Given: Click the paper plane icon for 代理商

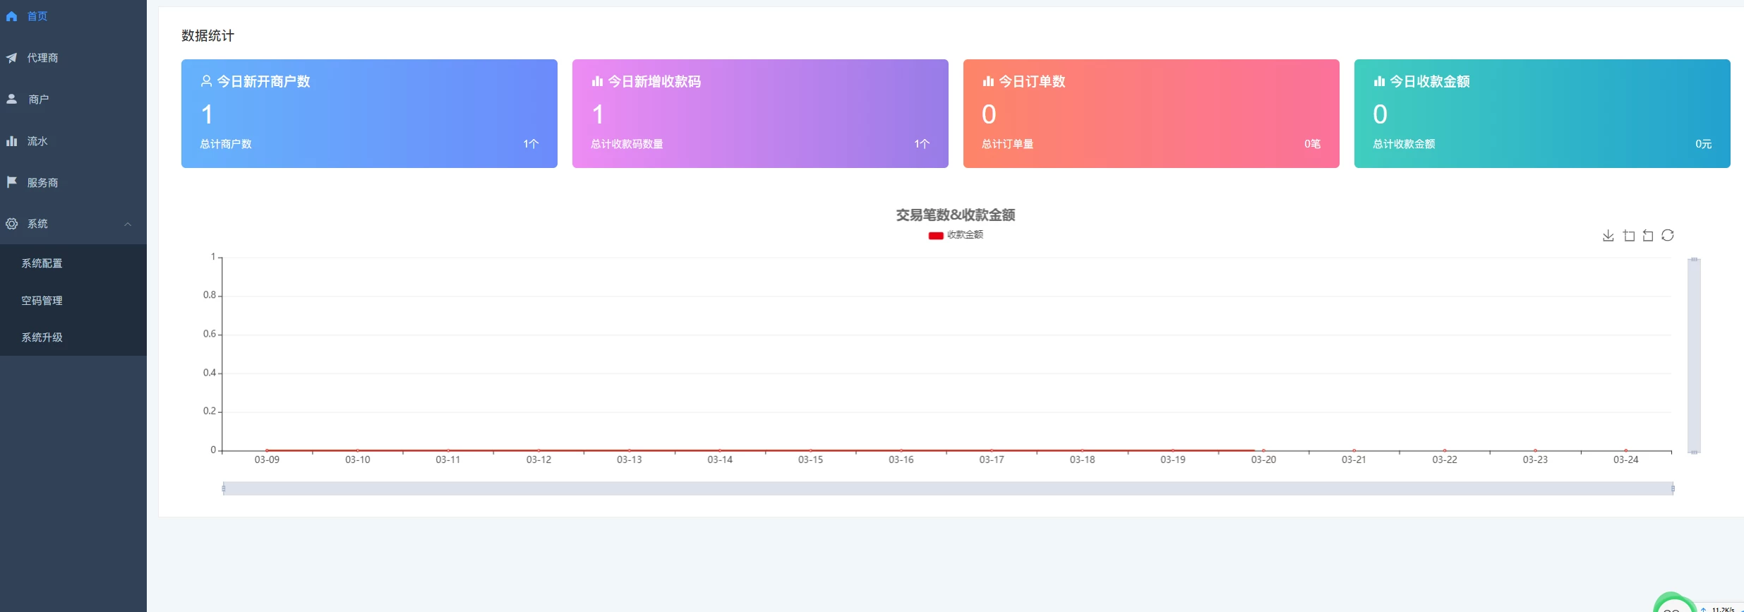Looking at the screenshot, I should coord(11,58).
